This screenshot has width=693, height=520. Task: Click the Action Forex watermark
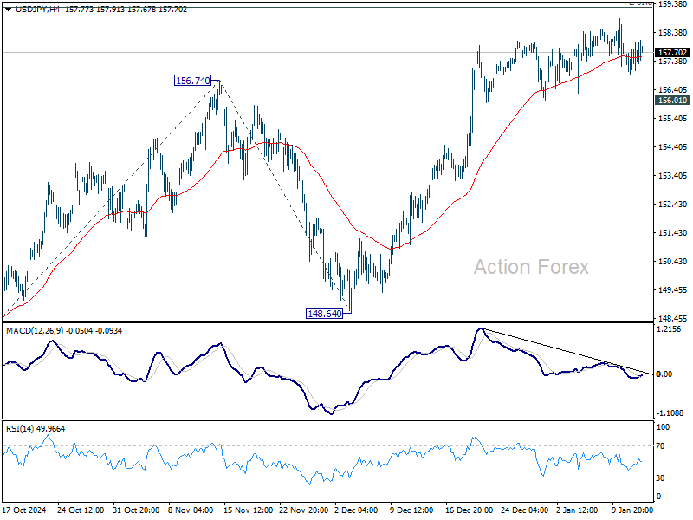(x=531, y=267)
